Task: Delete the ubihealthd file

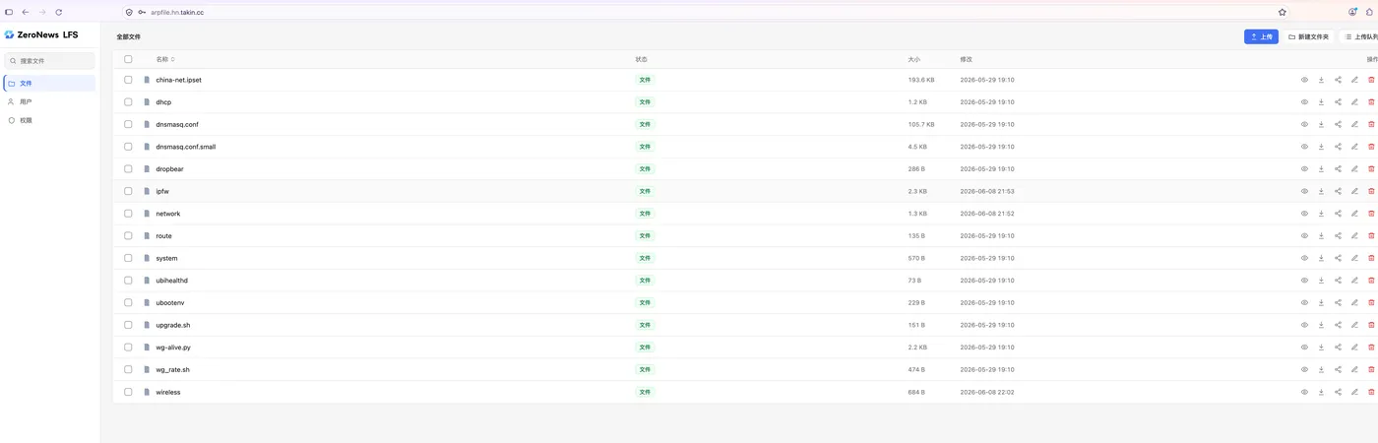Action: [x=1371, y=281]
